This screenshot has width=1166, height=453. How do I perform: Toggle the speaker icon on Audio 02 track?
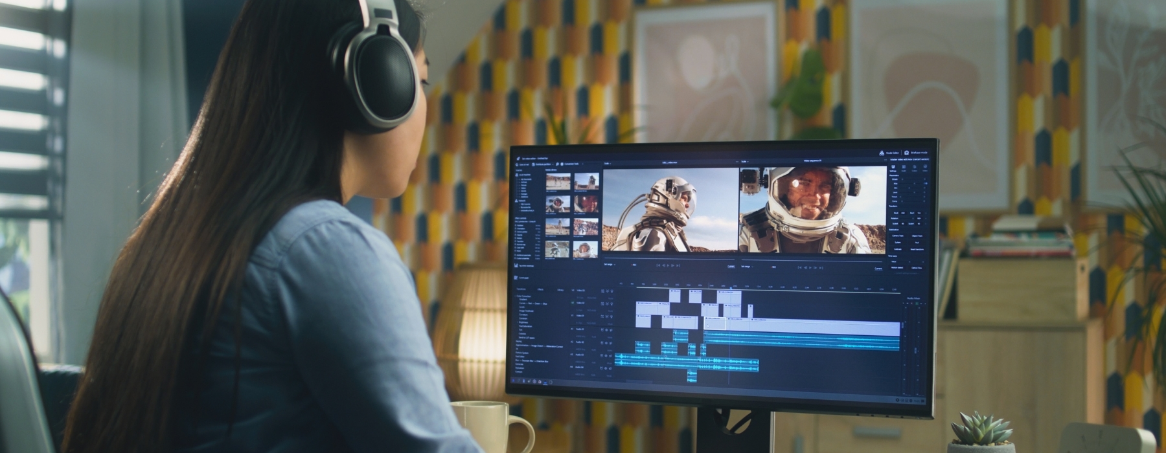[610, 343]
